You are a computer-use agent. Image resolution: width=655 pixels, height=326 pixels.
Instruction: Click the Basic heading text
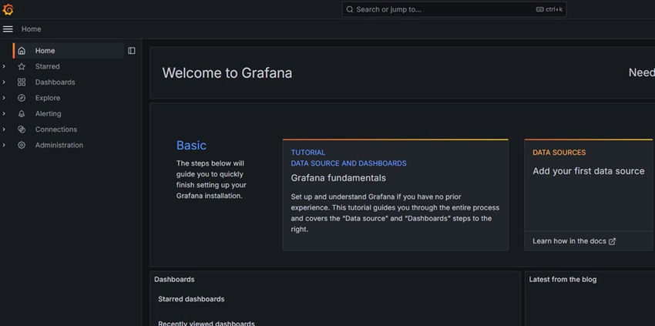[x=191, y=146]
